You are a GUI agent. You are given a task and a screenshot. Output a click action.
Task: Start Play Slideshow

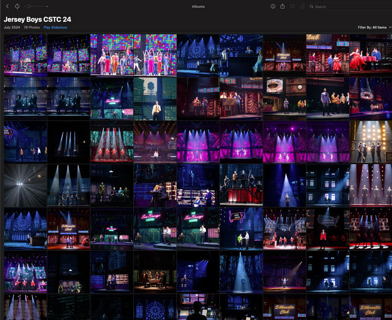55,27
